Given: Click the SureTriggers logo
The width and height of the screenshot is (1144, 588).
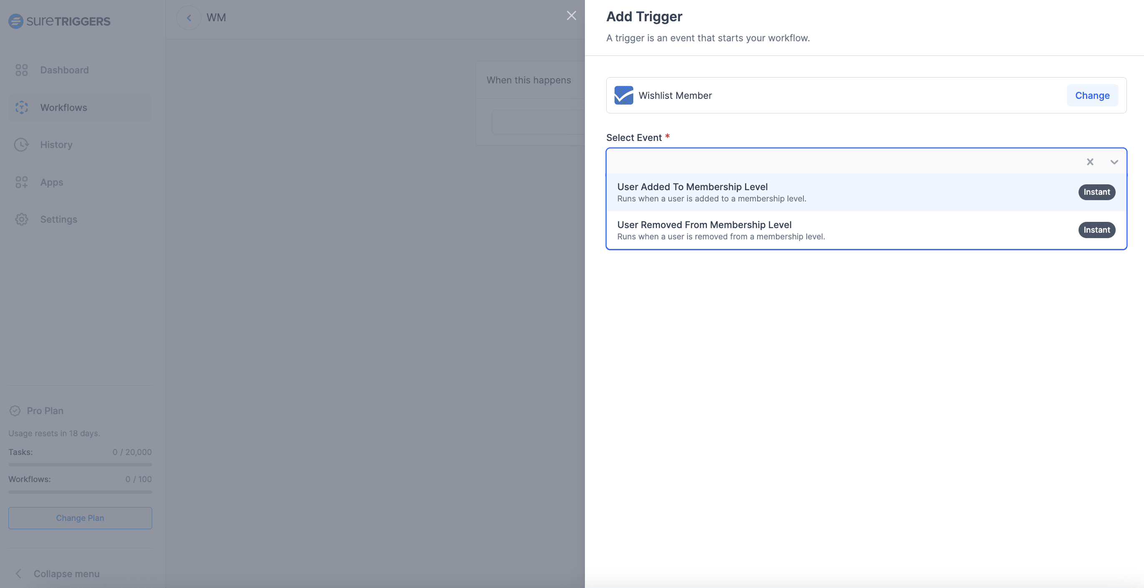Looking at the screenshot, I should [60, 21].
